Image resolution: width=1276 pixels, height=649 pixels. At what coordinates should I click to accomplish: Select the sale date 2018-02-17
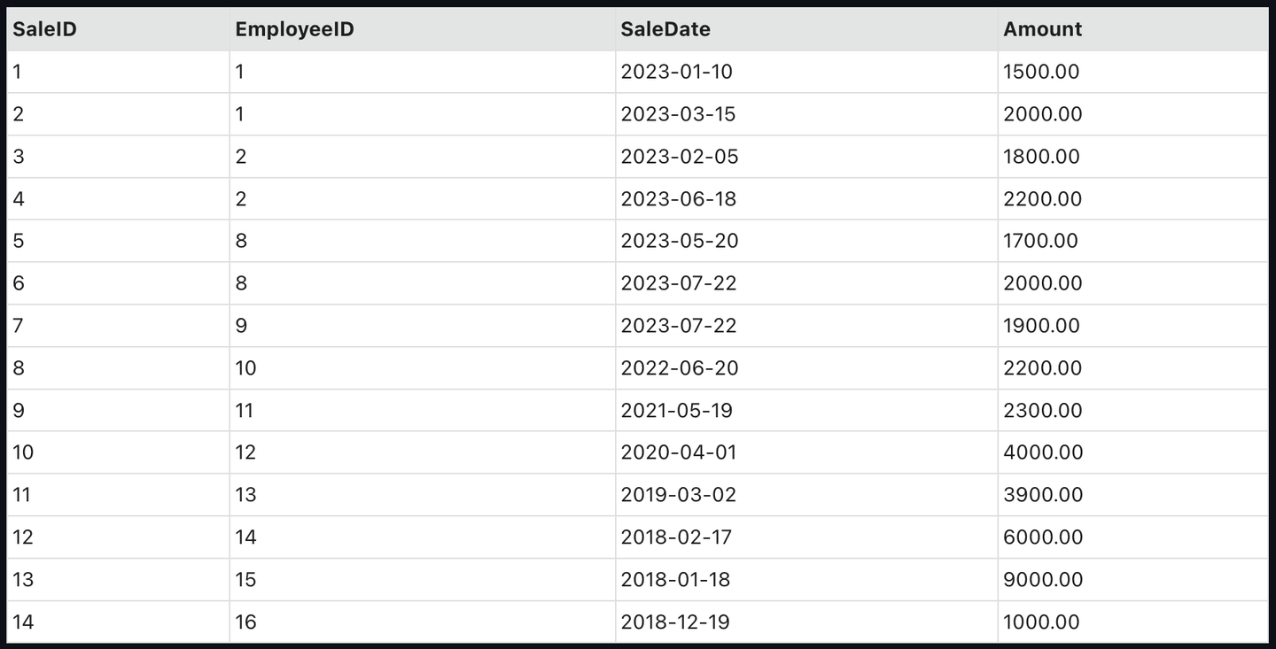pyautogui.click(x=676, y=537)
